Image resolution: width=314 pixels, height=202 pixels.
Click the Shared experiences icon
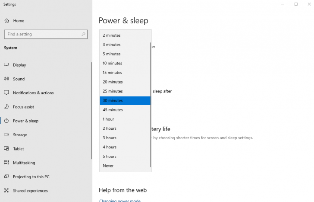(x=6, y=190)
